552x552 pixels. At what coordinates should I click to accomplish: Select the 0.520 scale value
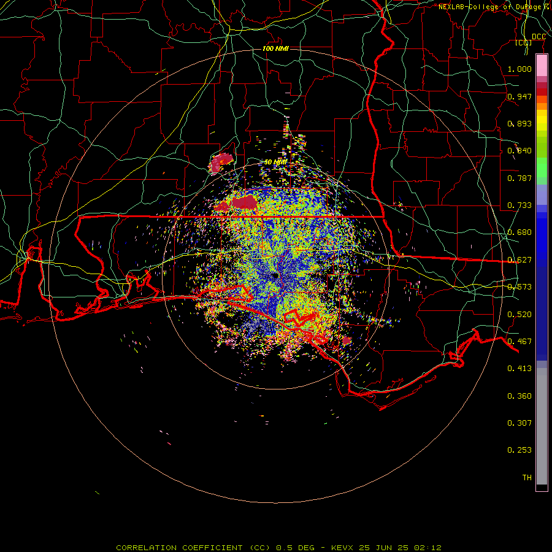point(519,315)
